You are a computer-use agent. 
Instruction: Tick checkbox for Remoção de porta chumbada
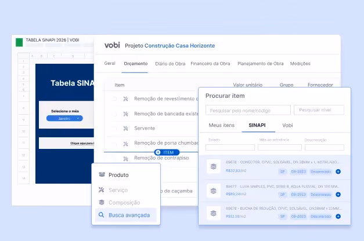click(114, 144)
